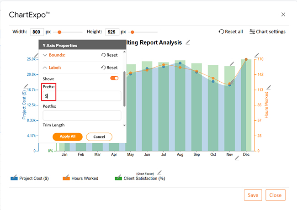This screenshot has width=297, height=210.
Task: Click pencil icon above the right y-axis
Action: point(256,55)
